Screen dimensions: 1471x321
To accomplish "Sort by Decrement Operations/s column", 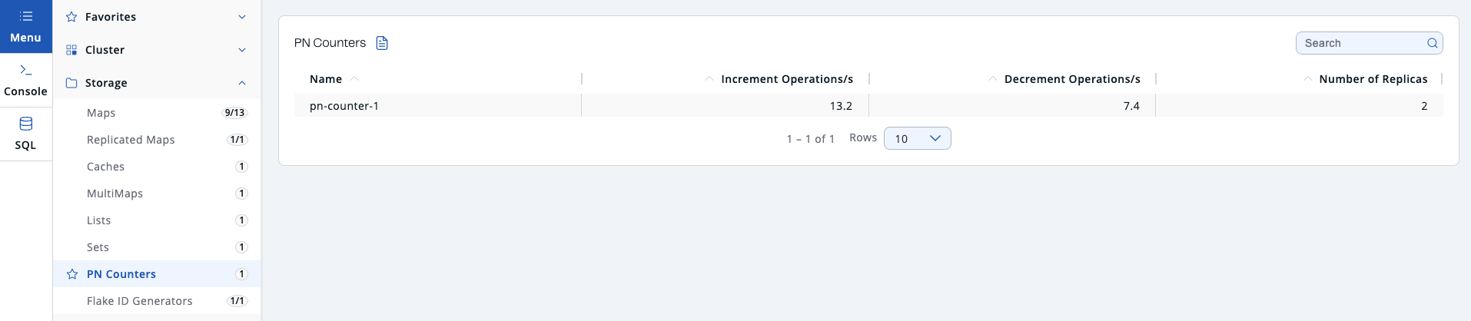I will tap(992, 79).
